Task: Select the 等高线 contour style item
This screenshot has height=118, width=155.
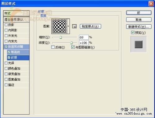Action: pos(18,52)
